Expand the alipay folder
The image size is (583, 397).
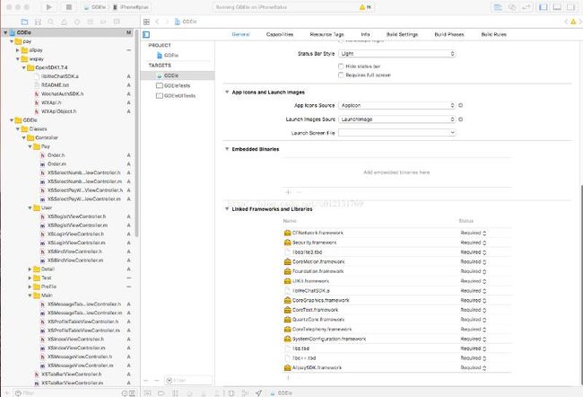[17, 50]
